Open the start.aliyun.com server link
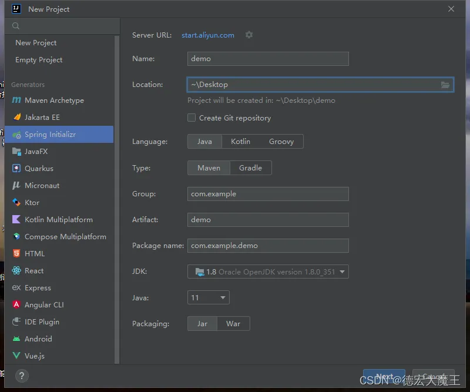This screenshot has width=470, height=392. (x=208, y=35)
